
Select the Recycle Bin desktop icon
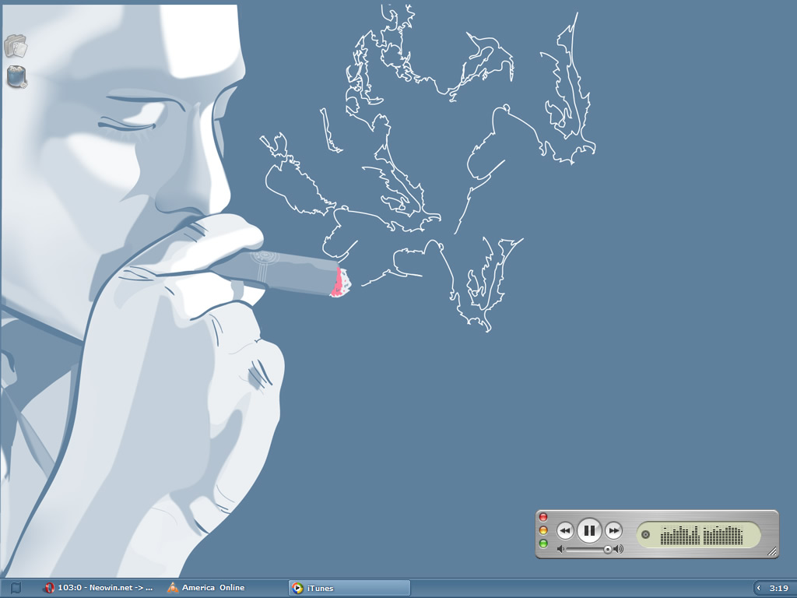17,77
